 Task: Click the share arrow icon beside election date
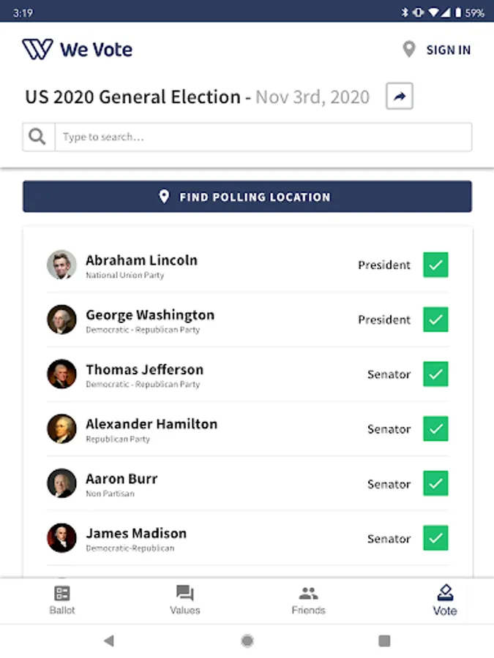400,97
